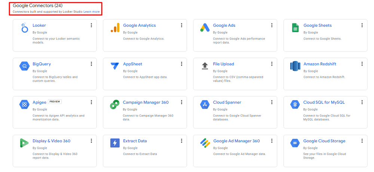Select the Google Ads connector title
This screenshot has height=172, width=374.
(224, 25)
